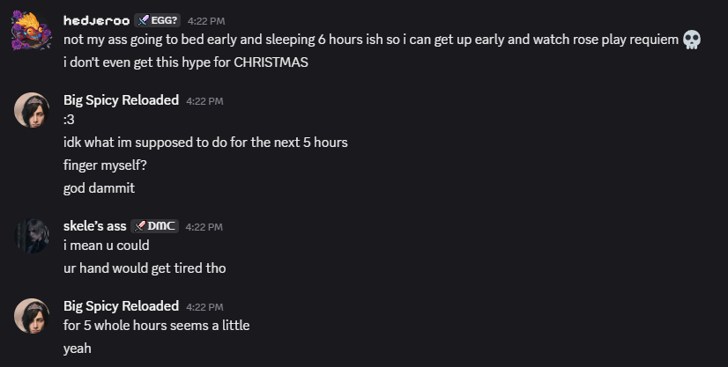
Task: Click hedjeroo's profile avatar
Action: (33, 30)
